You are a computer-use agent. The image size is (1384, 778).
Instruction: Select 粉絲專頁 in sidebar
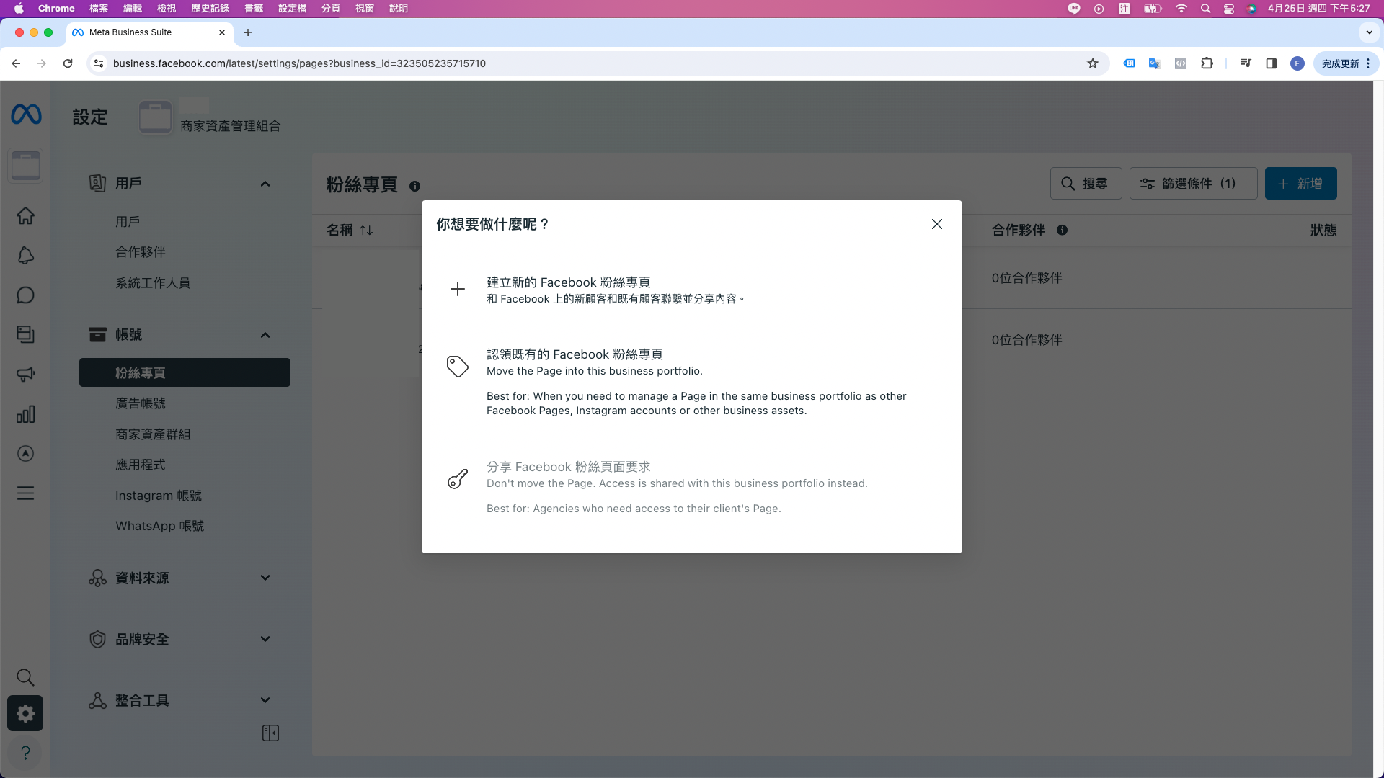(x=185, y=372)
